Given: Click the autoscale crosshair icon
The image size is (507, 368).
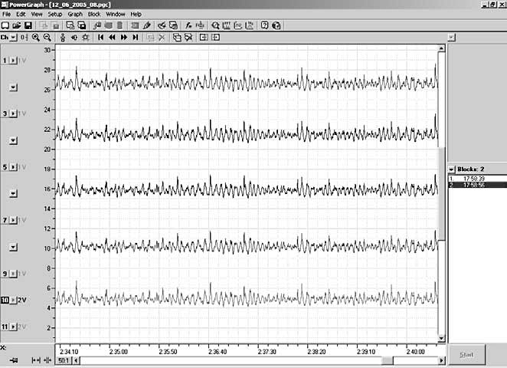Looking at the screenshot, I should click(86, 38).
